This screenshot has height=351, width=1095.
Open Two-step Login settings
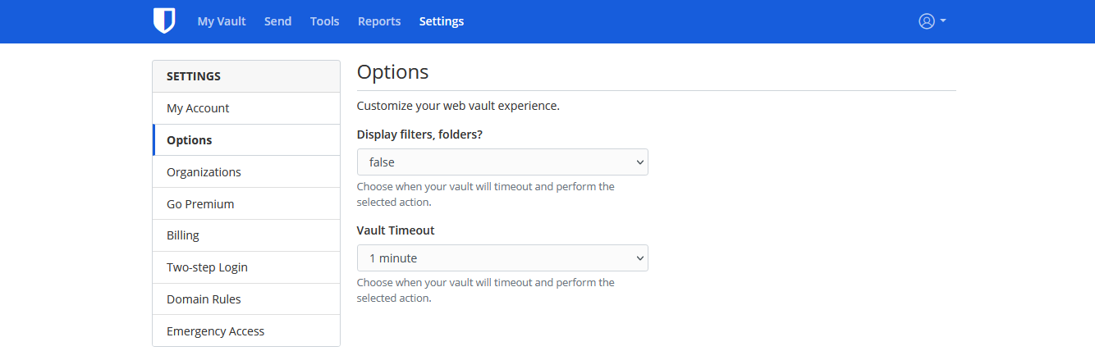246,267
